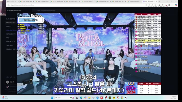Open the Refer & Earn page
The image size is (182, 102).
[x=11, y=34]
